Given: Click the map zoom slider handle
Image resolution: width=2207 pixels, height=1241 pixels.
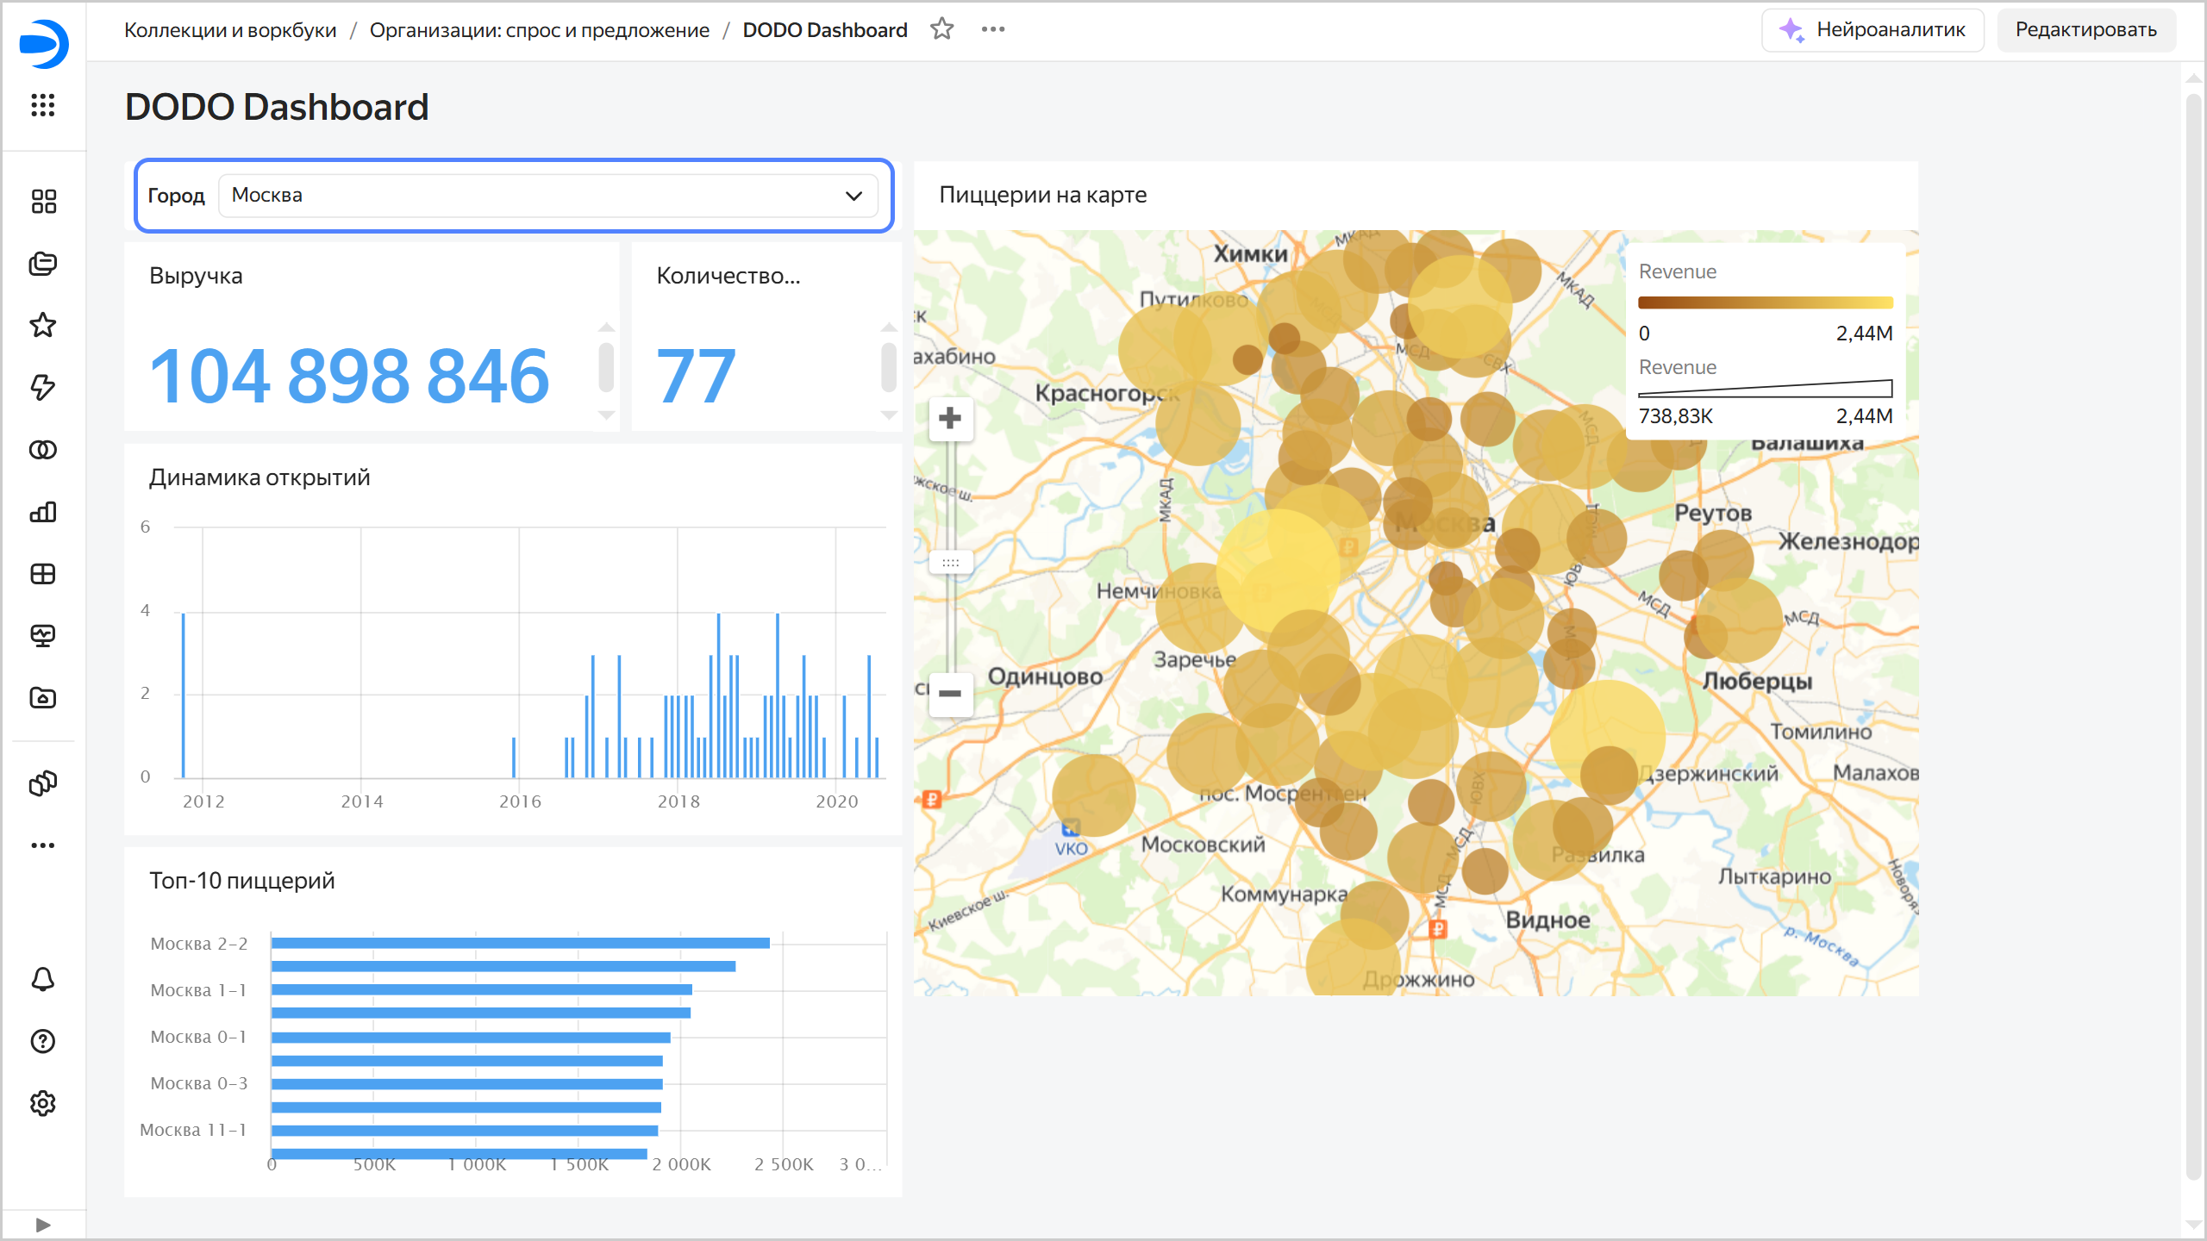Looking at the screenshot, I should (950, 563).
